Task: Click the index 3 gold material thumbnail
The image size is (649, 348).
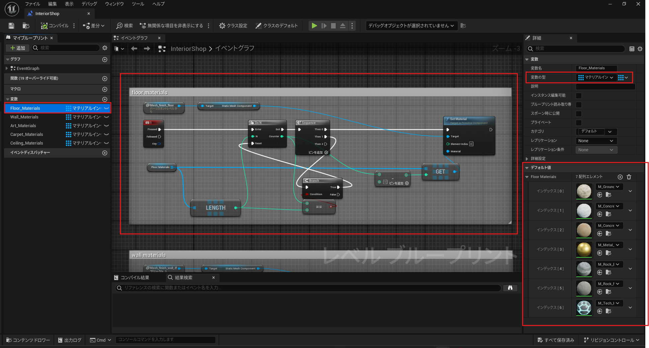Action: click(x=584, y=249)
